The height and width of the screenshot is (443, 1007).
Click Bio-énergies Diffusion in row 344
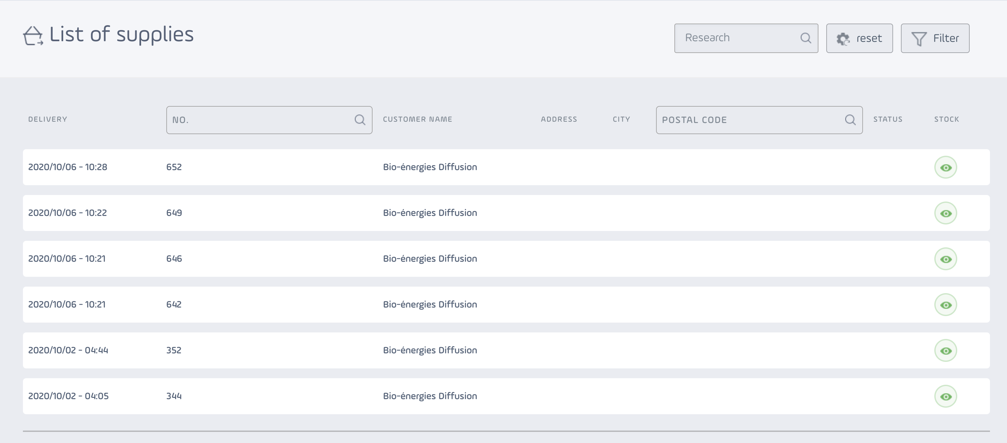coord(430,396)
